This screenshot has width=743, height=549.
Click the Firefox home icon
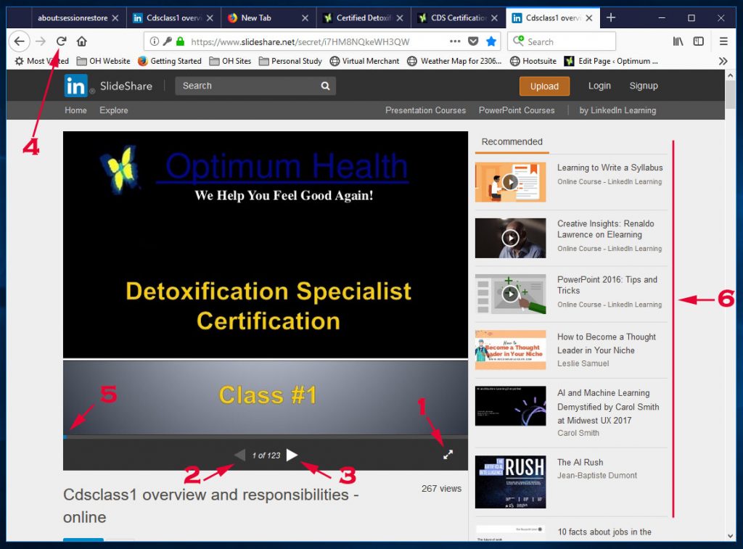pos(81,41)
